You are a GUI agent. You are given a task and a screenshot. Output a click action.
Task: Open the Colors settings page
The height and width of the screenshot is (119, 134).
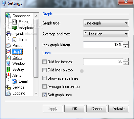click(x=17, y=58)
